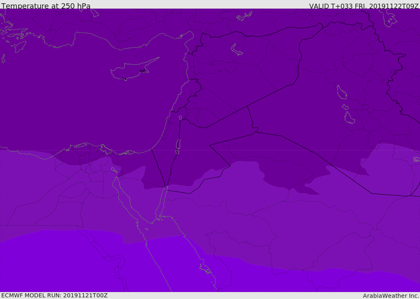Click the VALID T+033 forecast time label

tap(364, 6)
